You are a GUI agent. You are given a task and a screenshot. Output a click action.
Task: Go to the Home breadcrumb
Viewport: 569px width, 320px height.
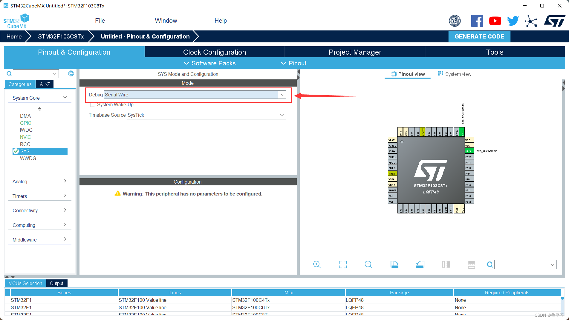(14, 36)
